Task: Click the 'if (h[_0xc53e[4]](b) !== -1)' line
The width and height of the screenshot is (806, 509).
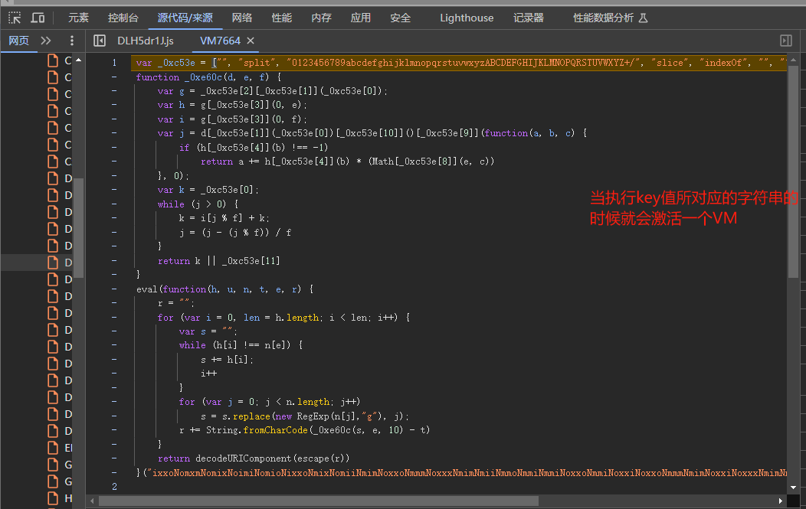Action: (254, 148)
